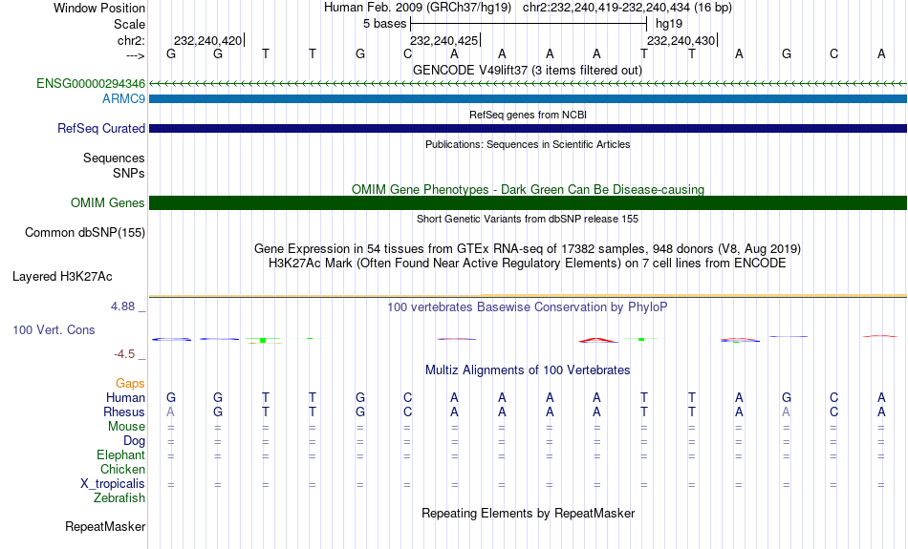Click the 232,240,425 position marker
This screenshot has height=549, width=908.
(444, 40)
